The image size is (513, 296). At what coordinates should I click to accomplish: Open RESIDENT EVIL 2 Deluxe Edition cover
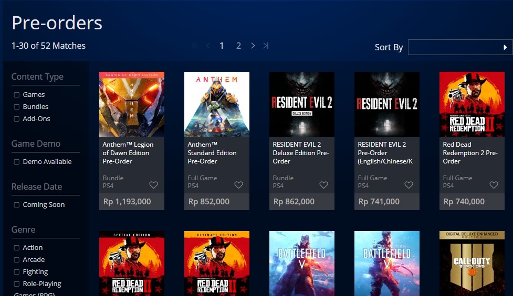coord(302,104)
